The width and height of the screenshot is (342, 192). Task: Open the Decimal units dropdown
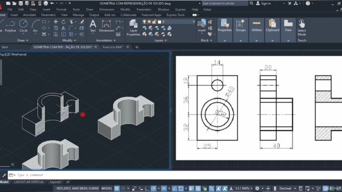287,188
